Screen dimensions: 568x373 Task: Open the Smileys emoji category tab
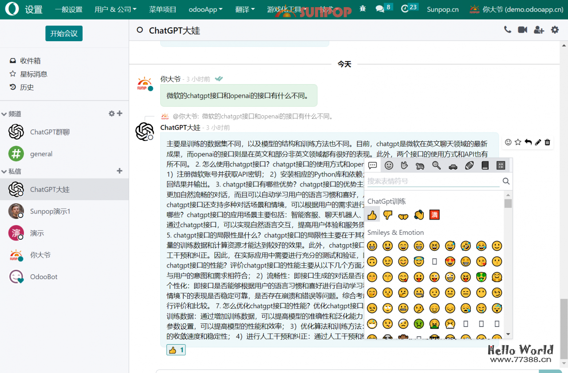click(x=389, y=165)
